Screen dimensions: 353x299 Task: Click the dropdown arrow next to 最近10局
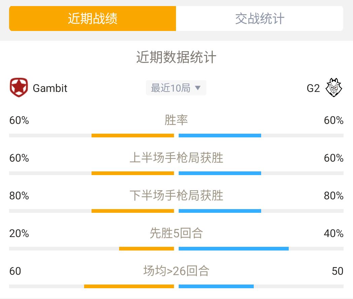tap(198, 88)
